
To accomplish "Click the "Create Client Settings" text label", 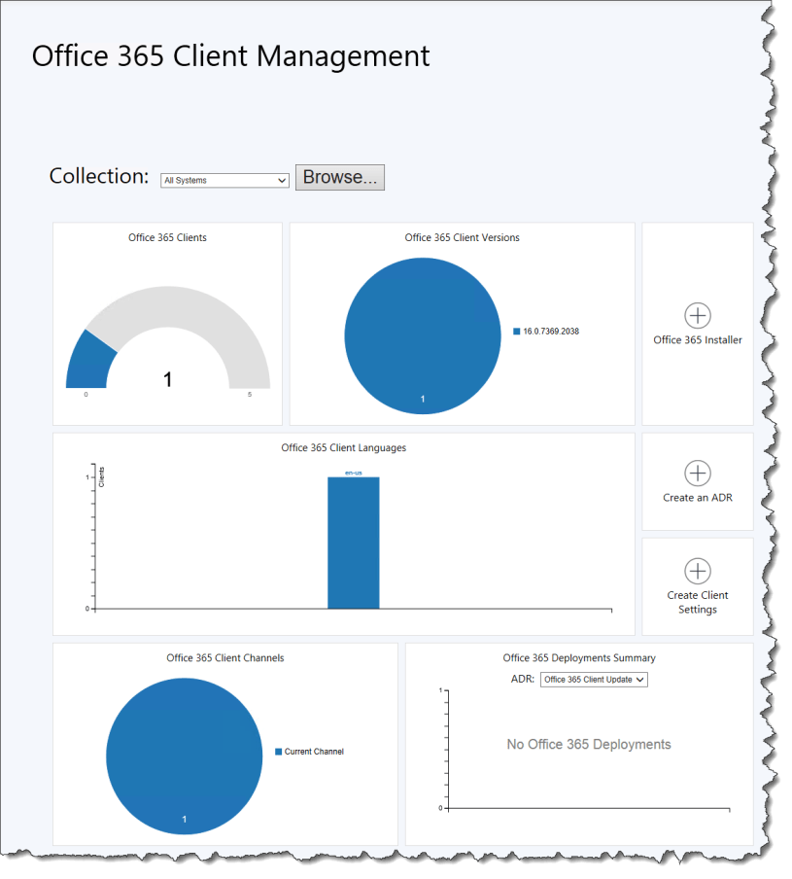I will point(698,602).
